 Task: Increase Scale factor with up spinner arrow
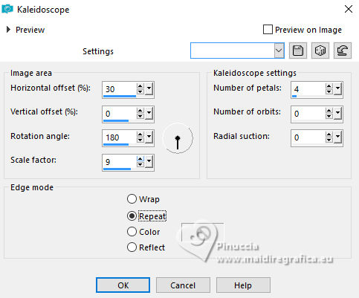coord(140,159)
